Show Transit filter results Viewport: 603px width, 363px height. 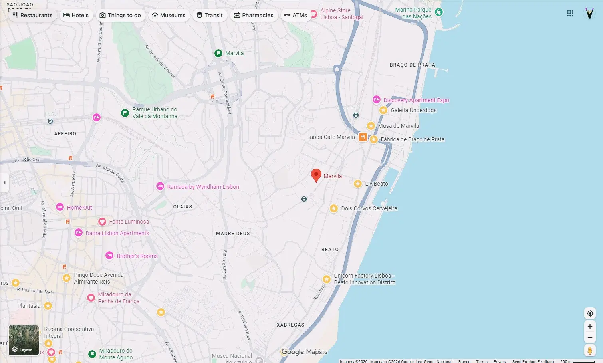(210, 15)
